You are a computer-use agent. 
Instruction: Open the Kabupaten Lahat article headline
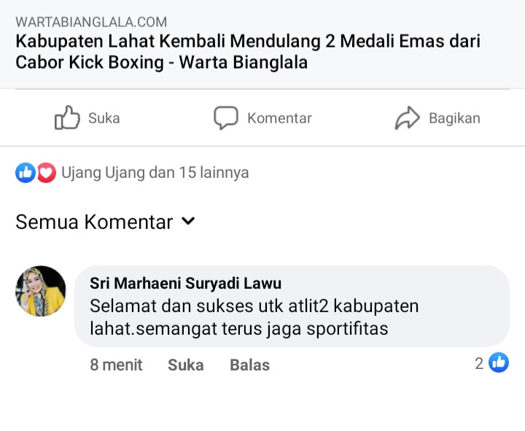coord(248,52)
